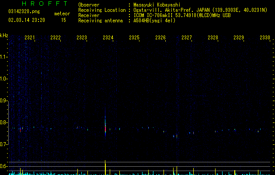
Task: Click the 2322 time marker
Action: point(56,38)
